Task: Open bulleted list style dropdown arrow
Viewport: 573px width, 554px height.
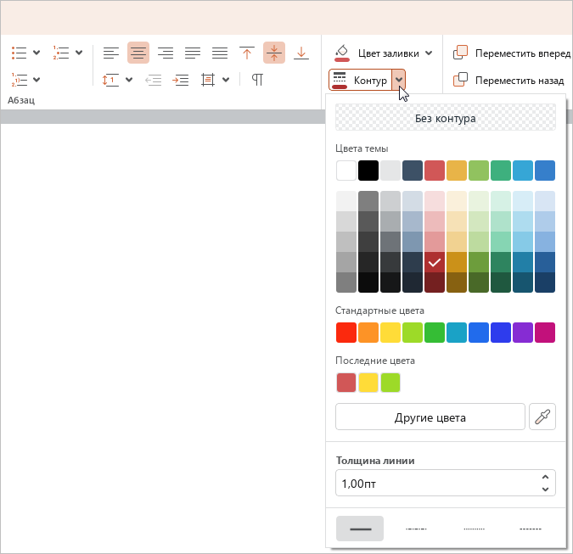Action: click(37, 53)
